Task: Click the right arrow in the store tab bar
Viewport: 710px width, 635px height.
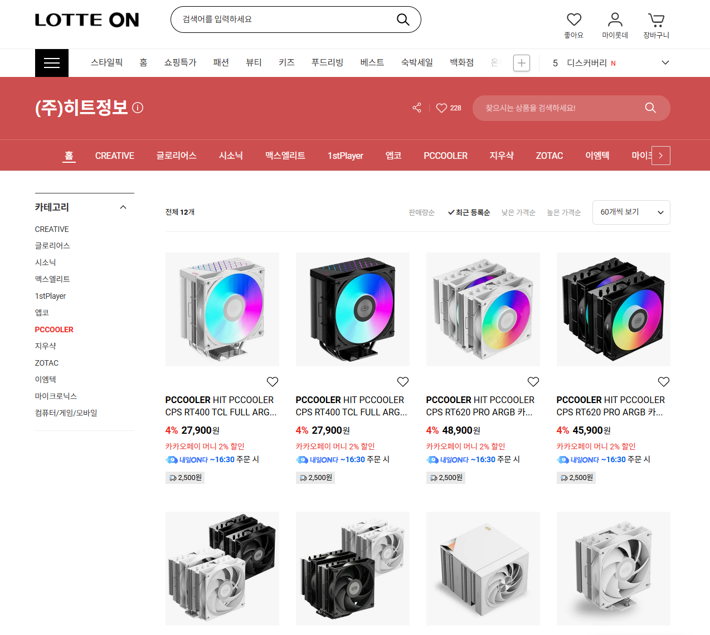Action: tap(660, 156)
